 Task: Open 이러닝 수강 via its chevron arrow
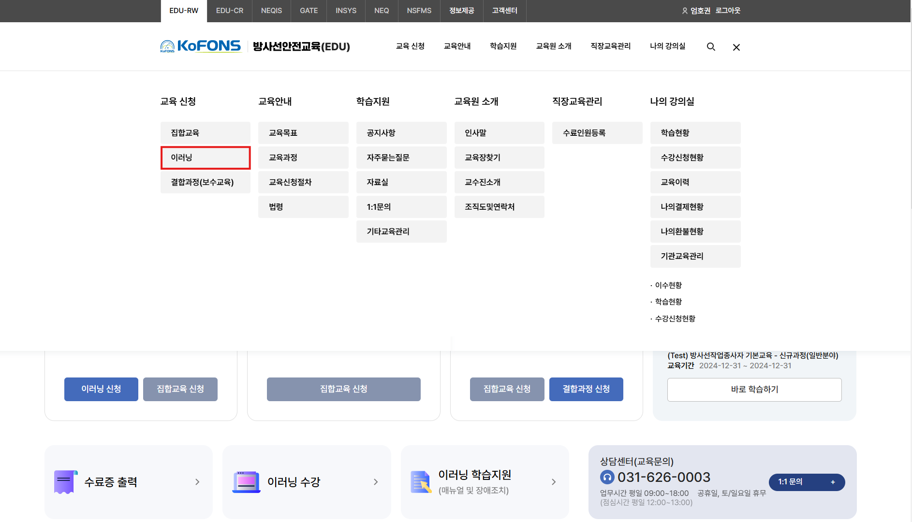[x=376, y=482]
